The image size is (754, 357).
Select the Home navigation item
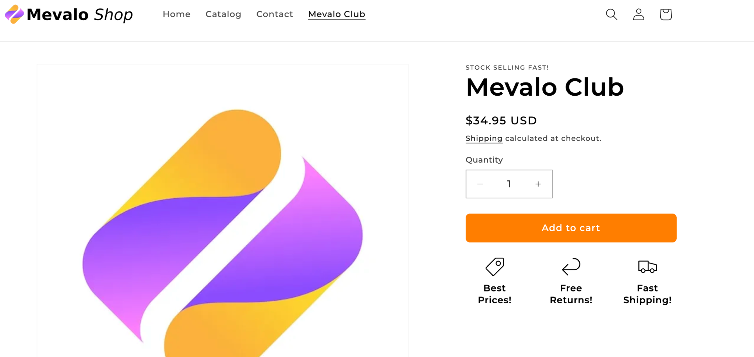[x=177, y=14]
